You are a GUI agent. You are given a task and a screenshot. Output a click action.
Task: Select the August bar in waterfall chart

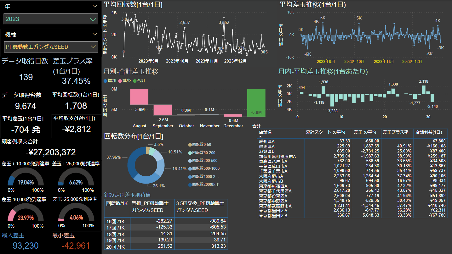[139, 97]
